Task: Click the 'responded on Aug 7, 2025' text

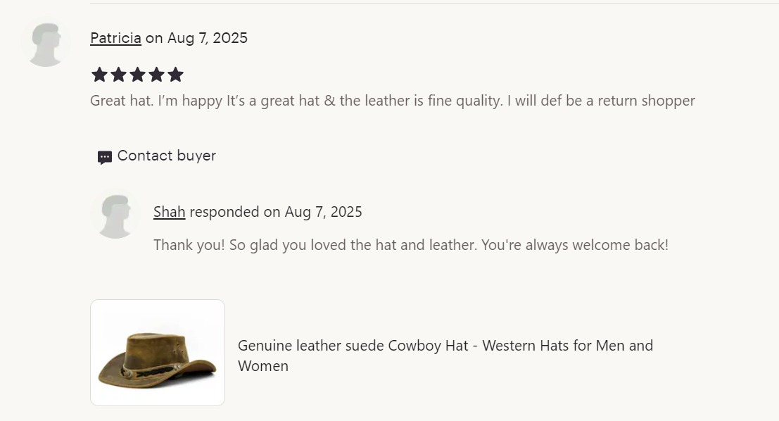Action: [x=276, y=212]
